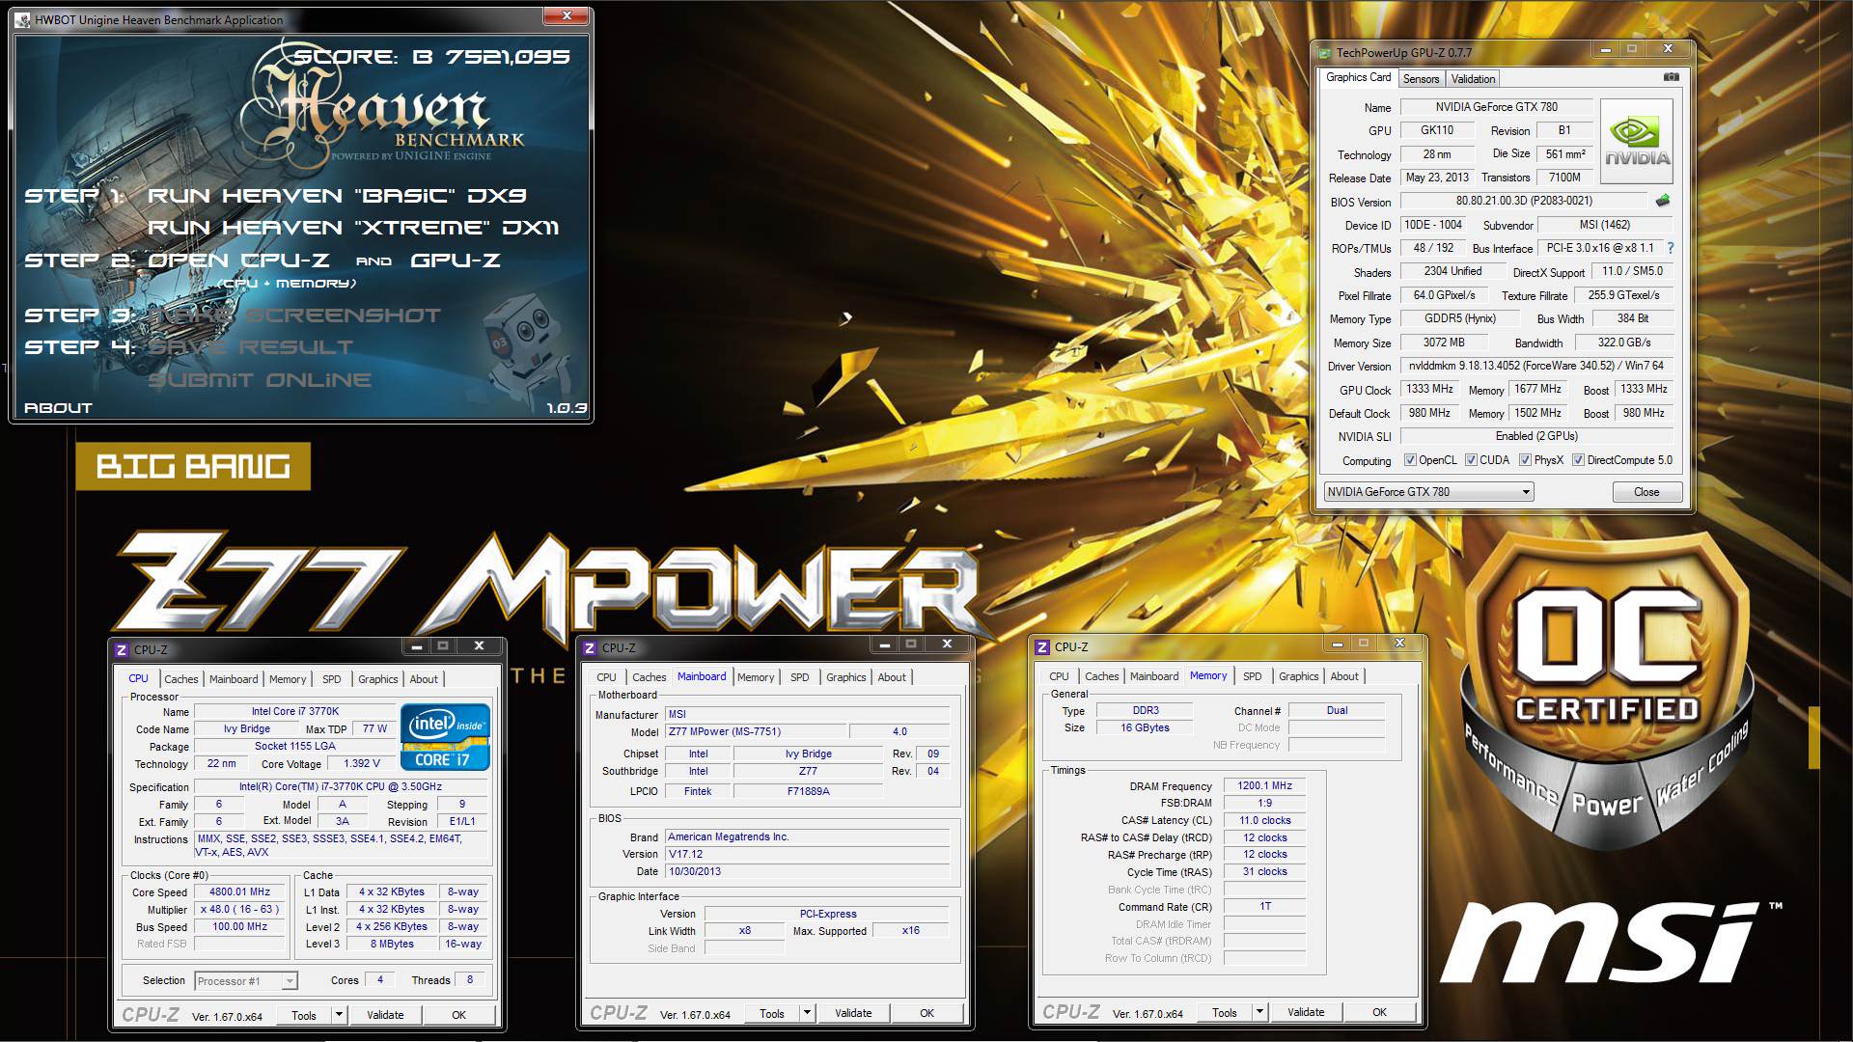Open Tools dropdown arrow in CPU window
1853x1042 pixels.
(339, 1015)
